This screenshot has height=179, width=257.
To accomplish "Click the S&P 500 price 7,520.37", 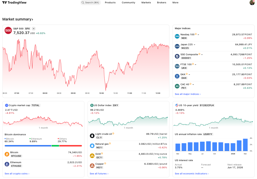I will (x=21, y=33).
